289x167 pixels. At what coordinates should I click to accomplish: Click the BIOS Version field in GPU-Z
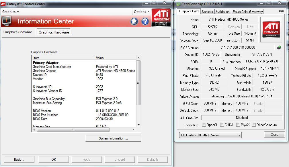[238, 48]
